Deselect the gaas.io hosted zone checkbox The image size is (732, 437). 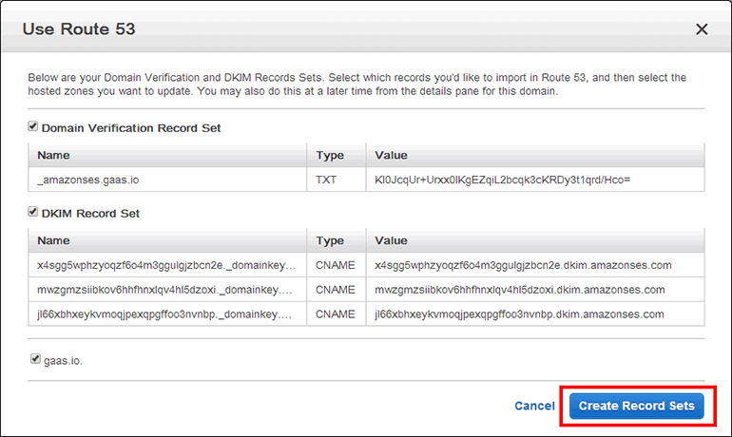tap(36, 360)
